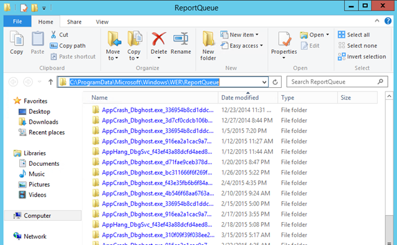Collapse the ribbon with the chevron arrow
This screenshot has width=397, height=245.
[377, 21]
